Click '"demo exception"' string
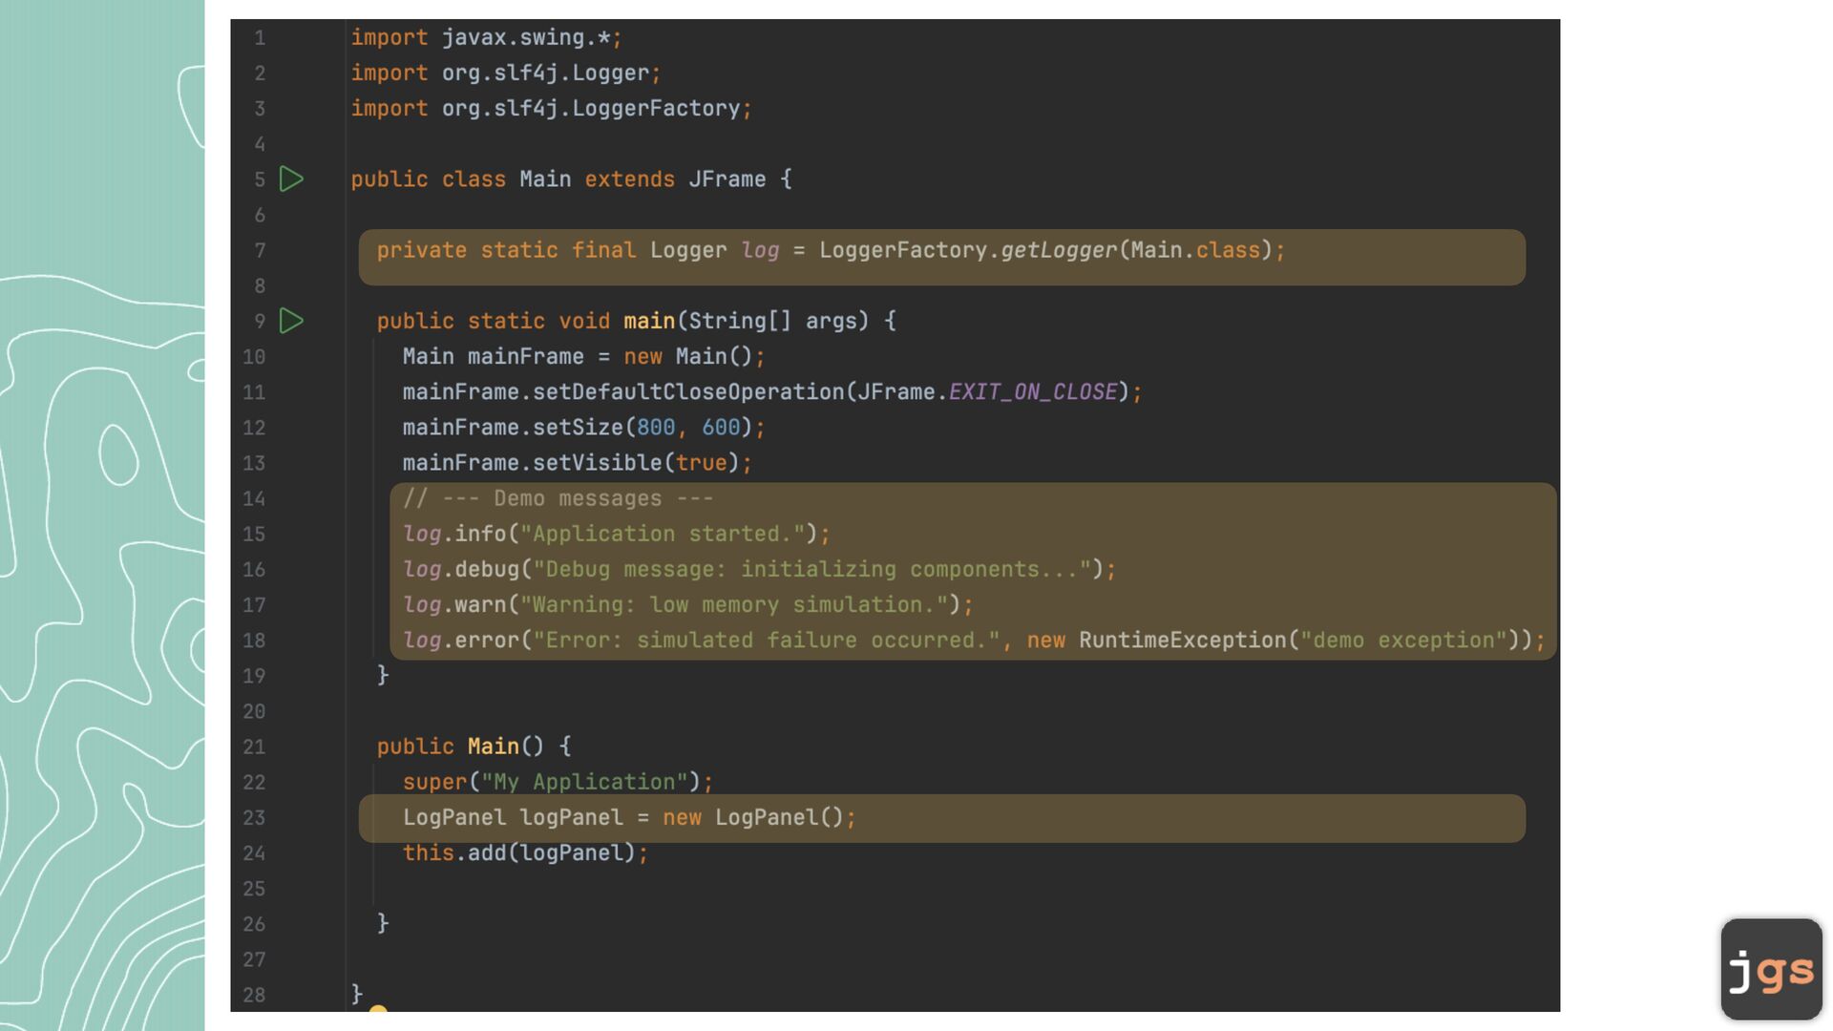The height and width of the screenshot is (1031, 1833). tap(1403, 640)
